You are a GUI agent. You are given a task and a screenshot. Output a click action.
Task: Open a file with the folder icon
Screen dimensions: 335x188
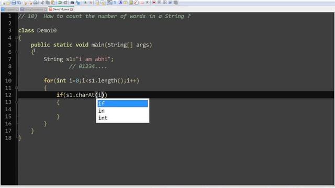[x=8, y=3]
